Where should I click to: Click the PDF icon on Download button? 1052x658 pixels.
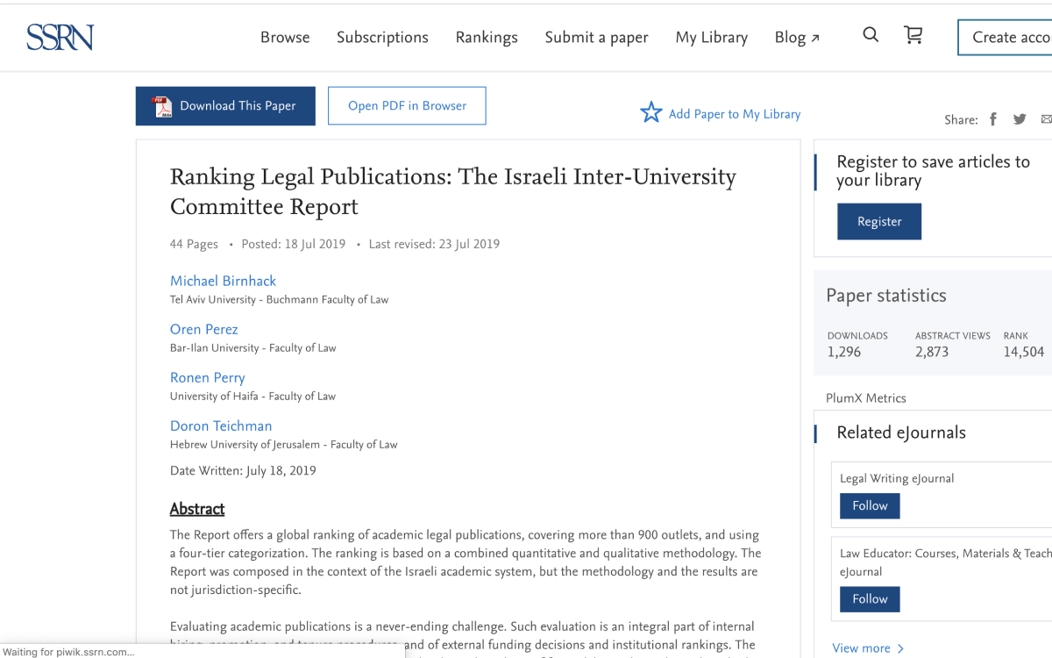point(162,106)
